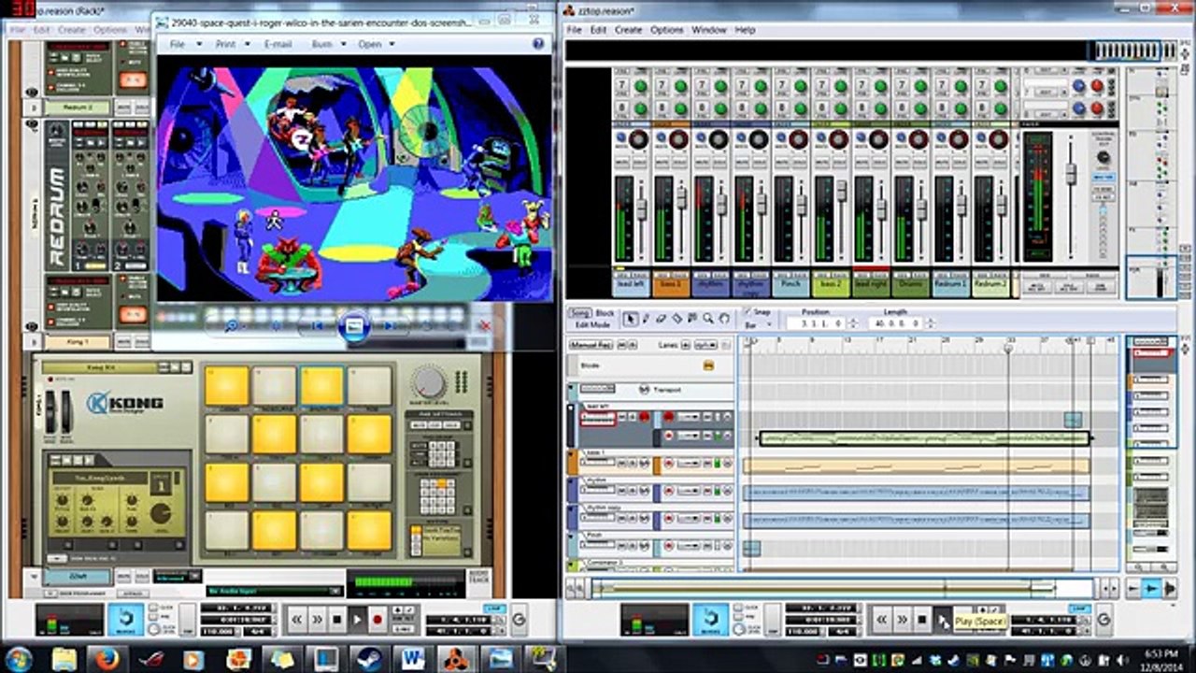This screenshot has width=1196, height=673.
Task: Click the Transport track icon
Action: click(644, 389)
